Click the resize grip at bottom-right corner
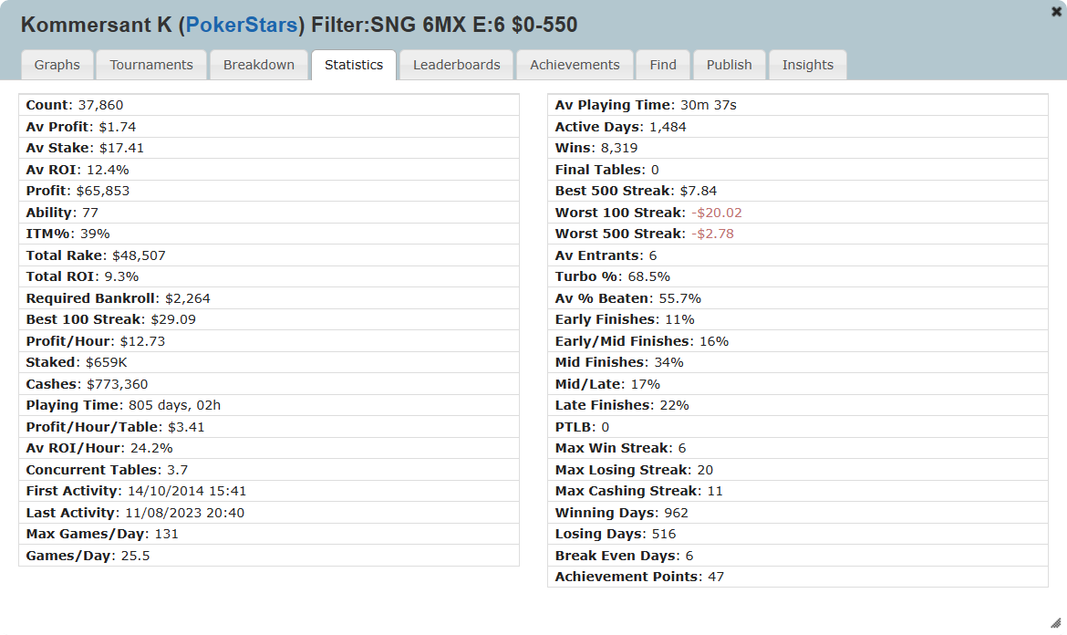This screenshot has height=635, width=1067. (x=1056, y=623)
